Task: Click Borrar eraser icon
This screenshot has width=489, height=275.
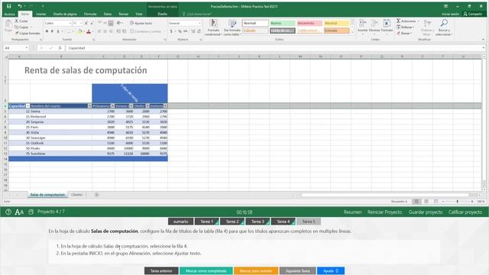Action: coord(399,33)
